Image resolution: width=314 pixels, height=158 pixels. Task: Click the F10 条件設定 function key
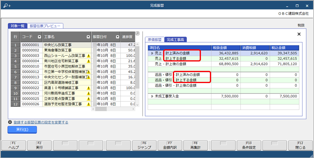(249, 145)
